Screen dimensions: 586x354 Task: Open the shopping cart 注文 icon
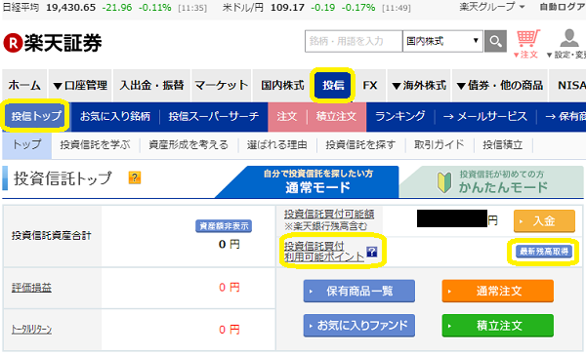click(527, 44)
